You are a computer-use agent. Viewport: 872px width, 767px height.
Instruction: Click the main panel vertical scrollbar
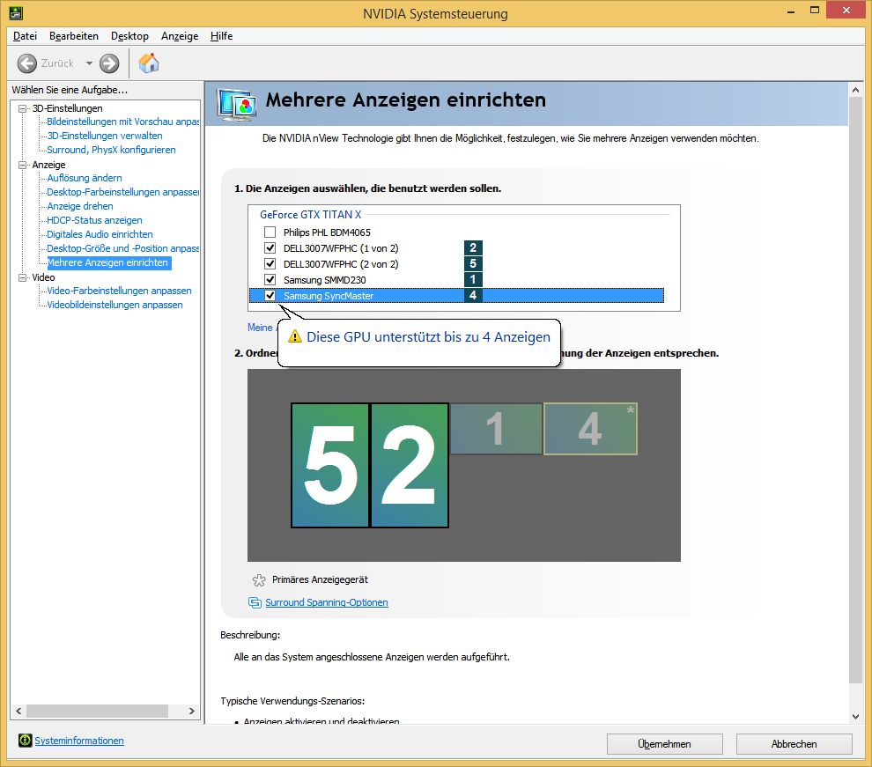855,389
